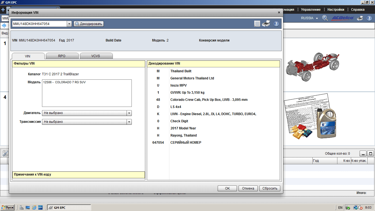Click the Декодировать button
This screenshot has height=211, width=375.
click(88, 24)
